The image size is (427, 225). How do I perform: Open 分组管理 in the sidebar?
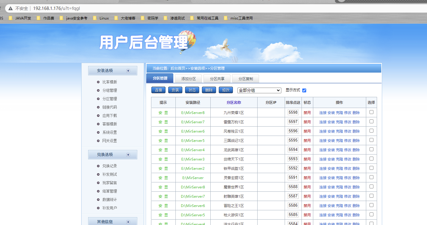[110, 90]
